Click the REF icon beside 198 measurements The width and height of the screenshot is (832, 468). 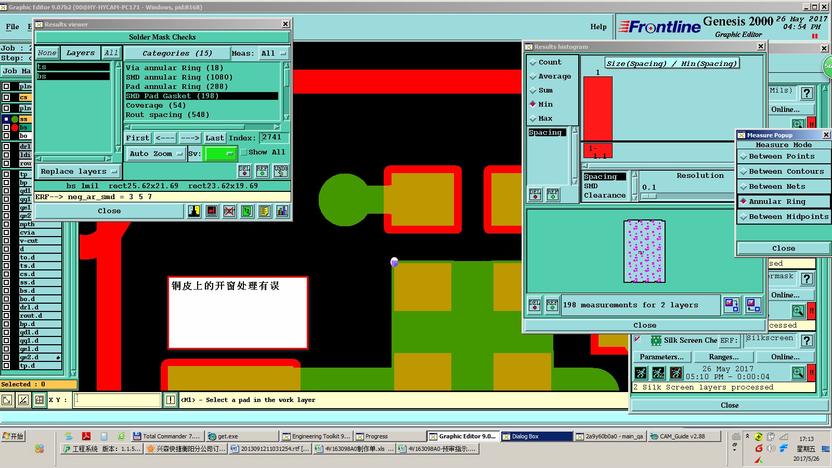click(x=552, y=305)
